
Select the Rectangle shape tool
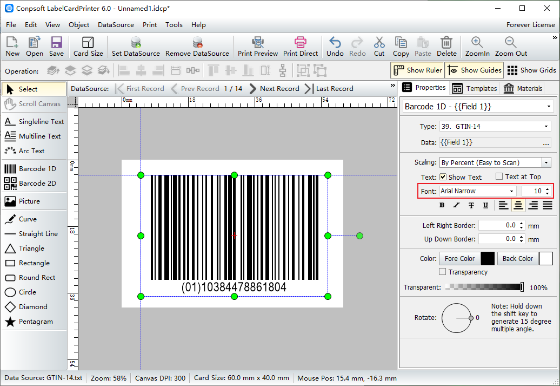pos(34,263)
